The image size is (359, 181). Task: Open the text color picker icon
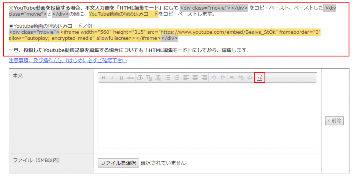(149, 78)
